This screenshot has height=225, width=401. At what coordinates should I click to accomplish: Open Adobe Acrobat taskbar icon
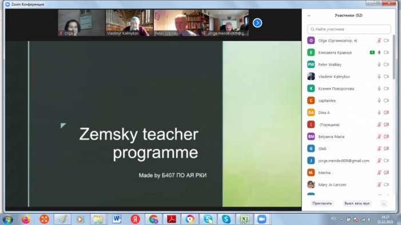click(x=172, y=219)
